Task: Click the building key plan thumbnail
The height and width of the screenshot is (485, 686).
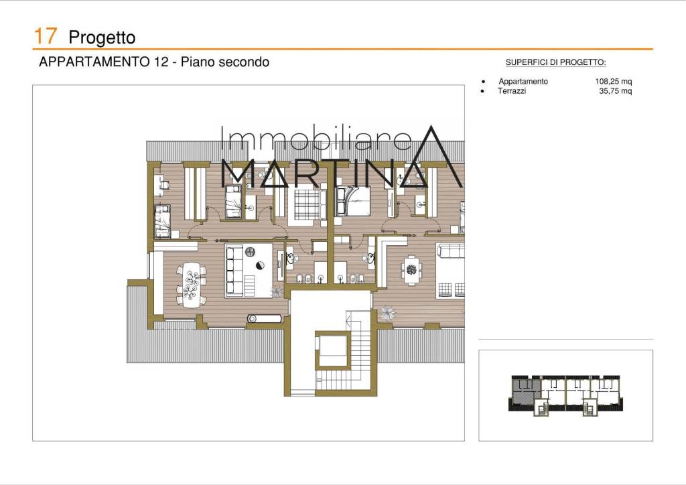Action: point(565,395)
